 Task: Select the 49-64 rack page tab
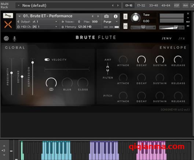pyautogui.click(x=166, y=5)
